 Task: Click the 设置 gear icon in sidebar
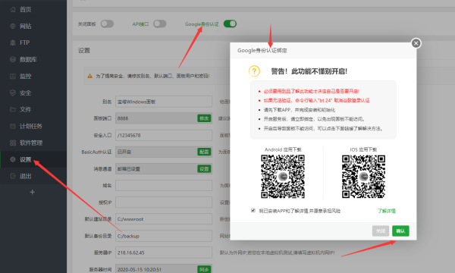click(x=13, y=159)
